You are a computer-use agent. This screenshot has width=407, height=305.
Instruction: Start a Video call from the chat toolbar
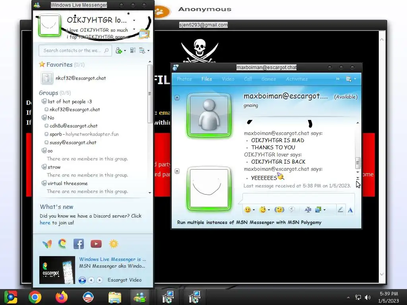pyautogui.click(x=228, y=79)
